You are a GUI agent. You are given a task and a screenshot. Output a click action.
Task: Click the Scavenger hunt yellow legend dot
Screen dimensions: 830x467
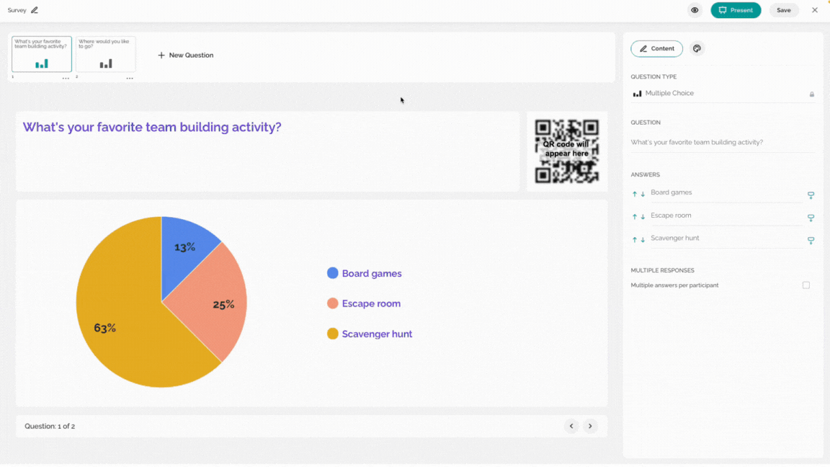point(332,334)
